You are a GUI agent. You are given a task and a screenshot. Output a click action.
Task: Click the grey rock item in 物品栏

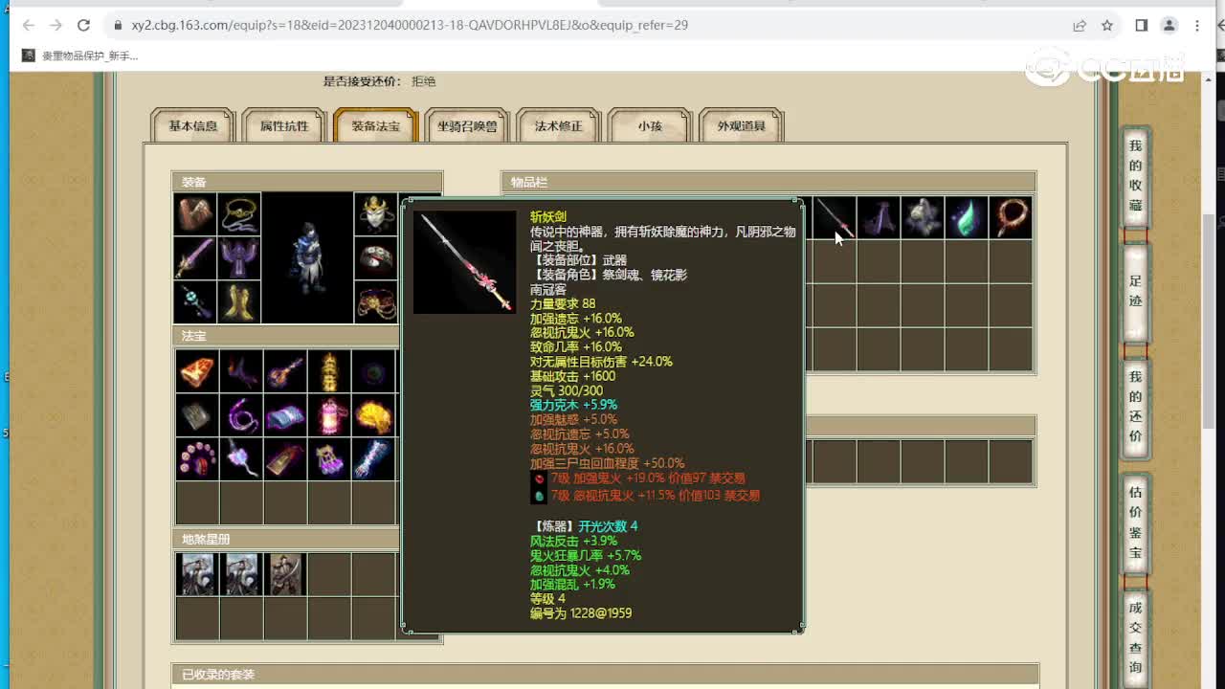[922, 217]
